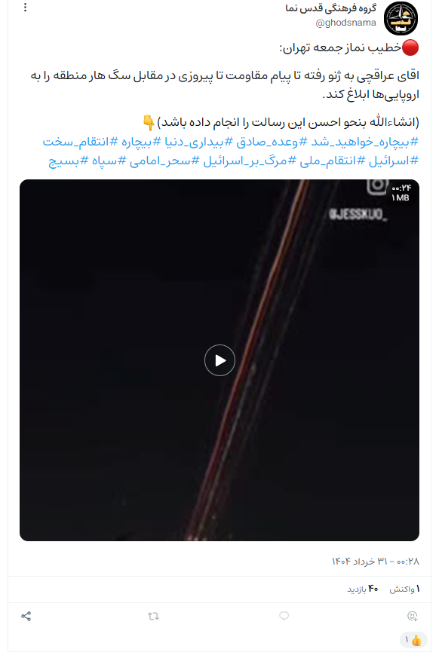This screenshot has height=652, width=442.
Task: Click the share icon
Action: click(x=26, y=617)
